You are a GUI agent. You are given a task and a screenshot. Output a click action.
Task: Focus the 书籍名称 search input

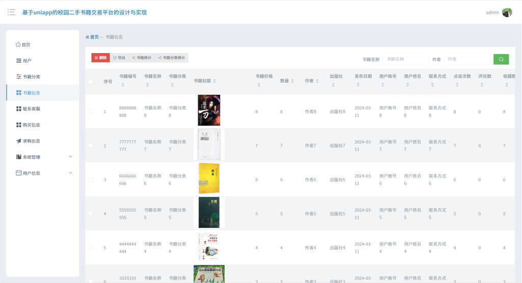406,59
